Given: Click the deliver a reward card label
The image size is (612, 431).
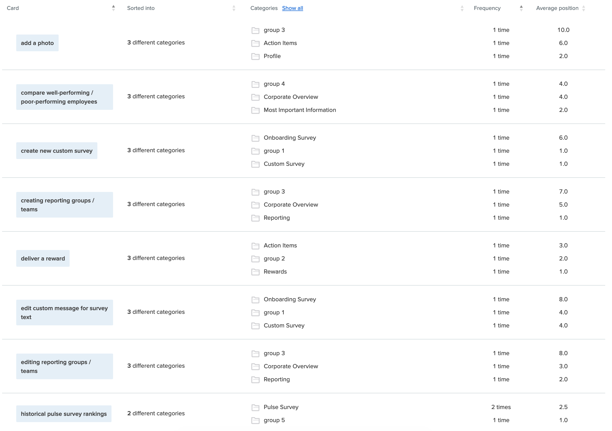Looking at the screenshot, I should click(43, 258).
